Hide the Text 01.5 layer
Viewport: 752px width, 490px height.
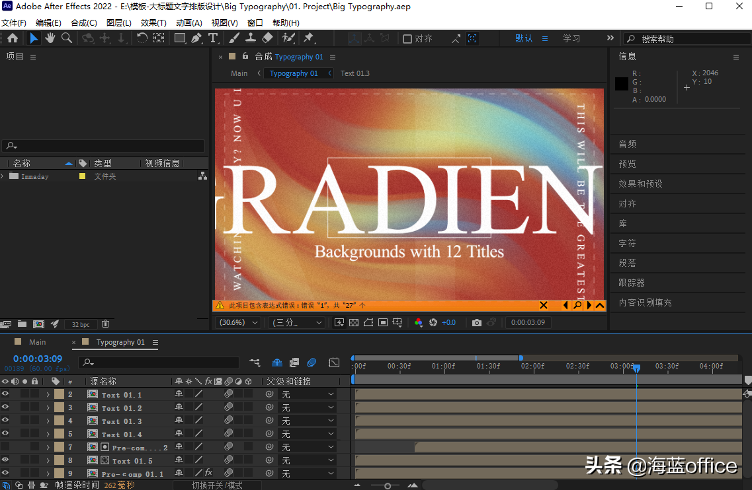(x=5, y=460)
